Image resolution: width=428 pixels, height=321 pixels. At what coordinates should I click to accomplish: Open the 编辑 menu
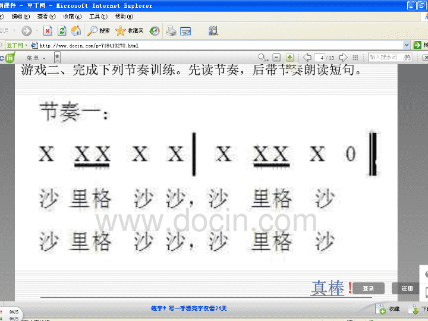pyautogui.click(x=20, y=17)
